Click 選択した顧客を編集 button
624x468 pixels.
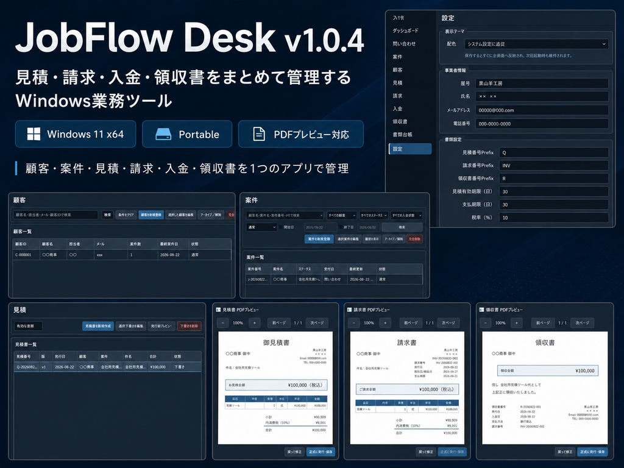pyautogui.click(x=180, y=215)
